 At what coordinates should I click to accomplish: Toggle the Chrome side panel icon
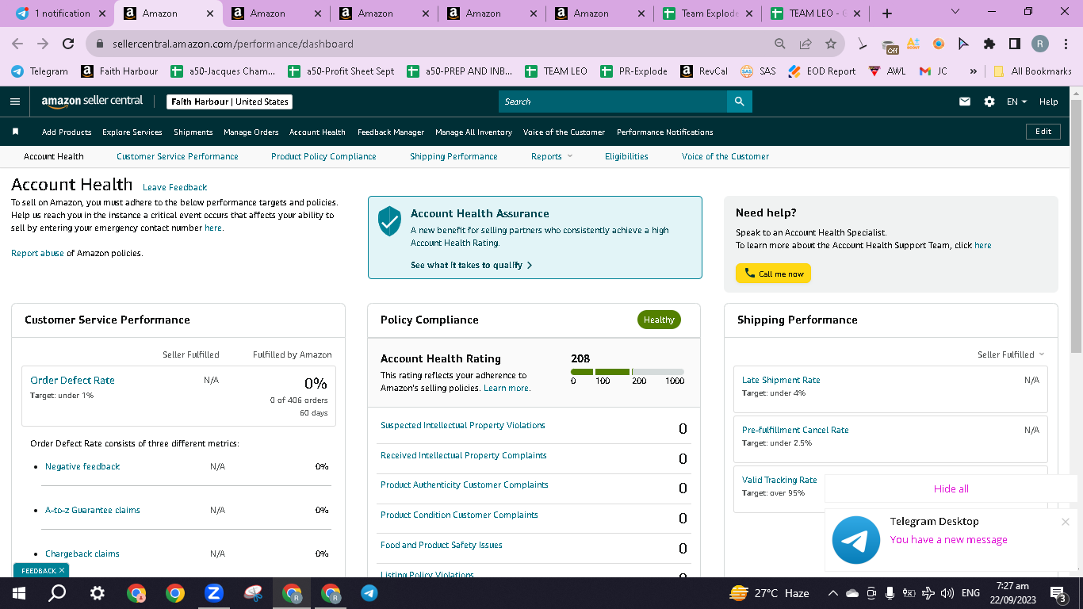click(x=1014, y=44)
